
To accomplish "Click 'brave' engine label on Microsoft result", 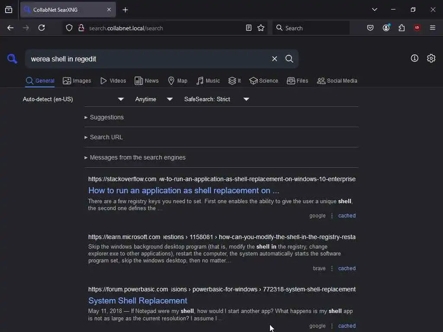I will 319,268.
